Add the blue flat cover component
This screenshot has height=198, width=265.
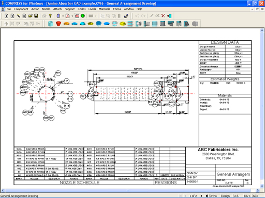[x=107, y=24]
